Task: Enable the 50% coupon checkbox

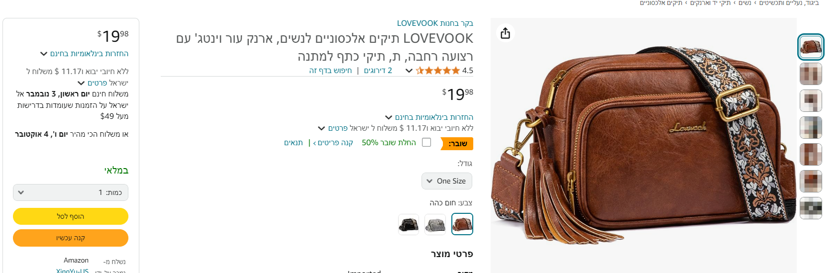Action: (426, 142)
